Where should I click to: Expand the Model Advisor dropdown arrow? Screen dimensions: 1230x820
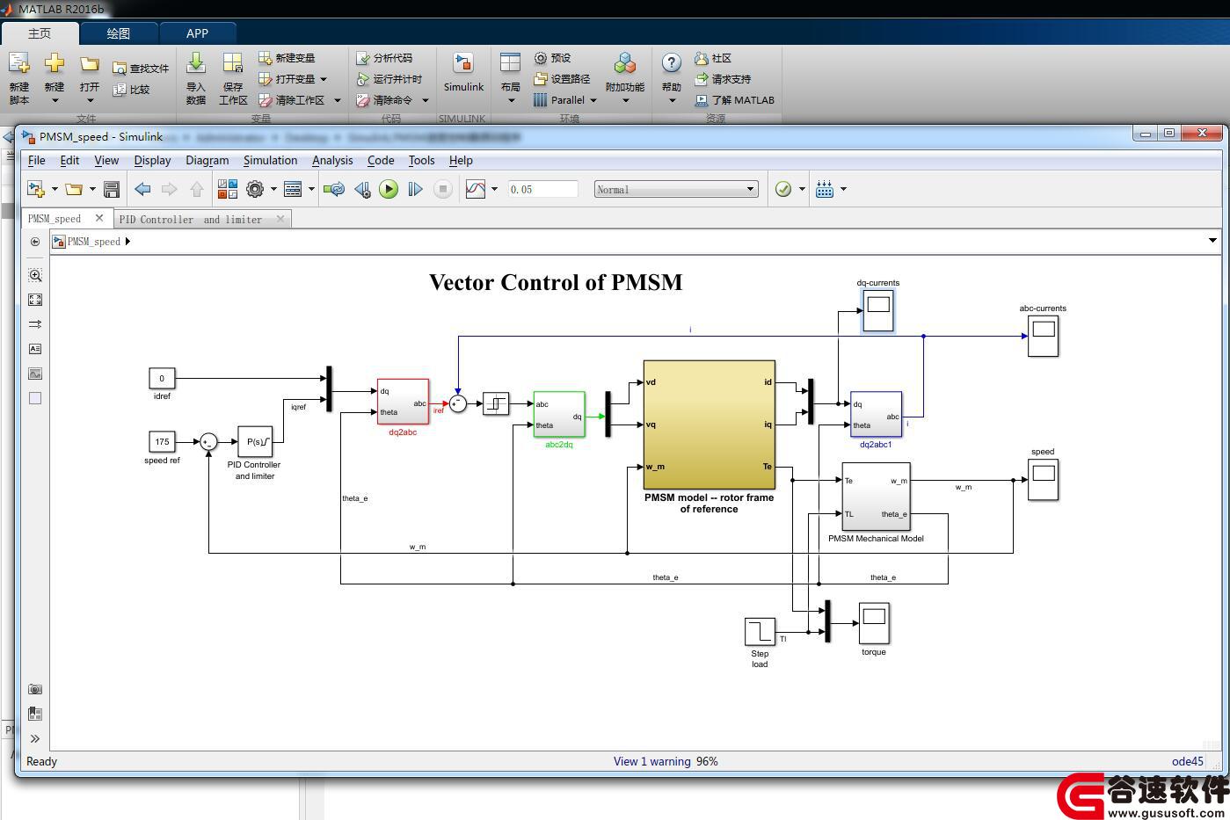(x=802, y=189)
